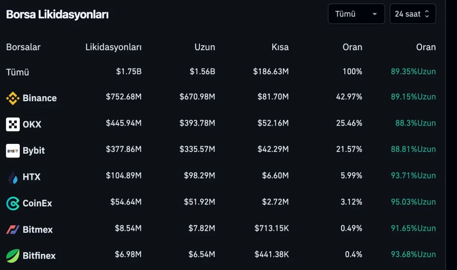Open the 24 saat timeframe selector

[412, 14]
